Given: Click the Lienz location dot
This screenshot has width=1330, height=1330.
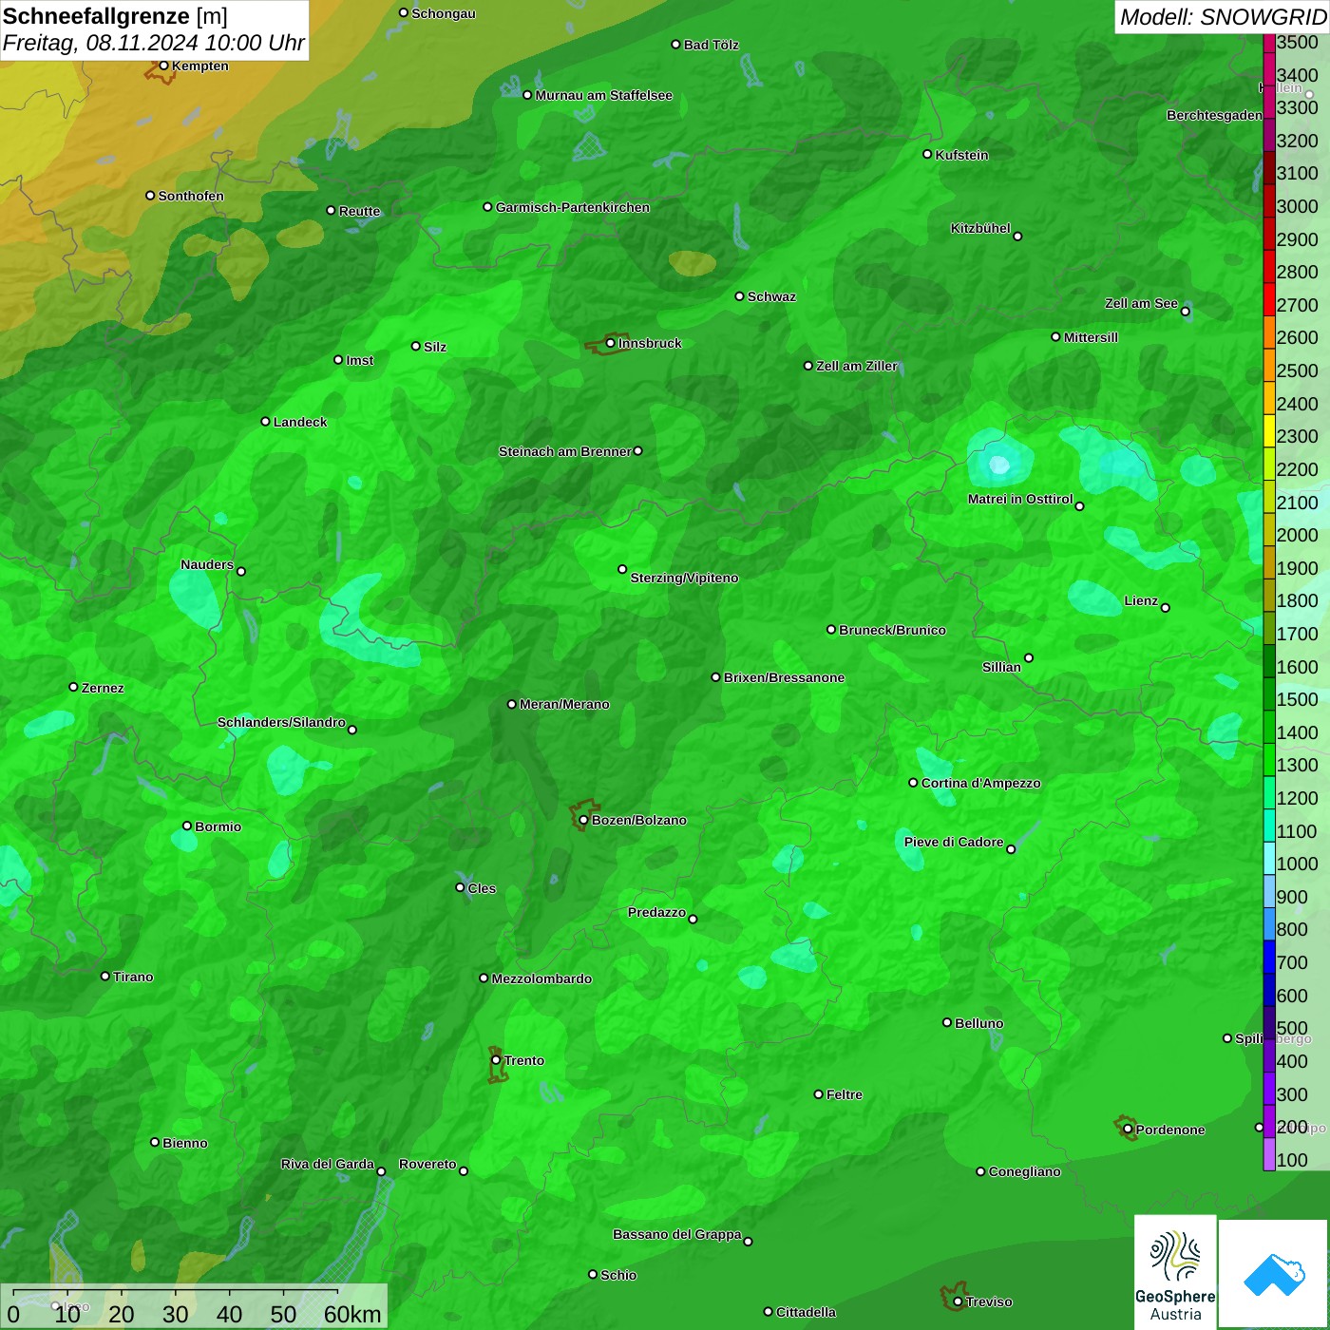Looking at the screenshot, I should (x=1166, y=608).
